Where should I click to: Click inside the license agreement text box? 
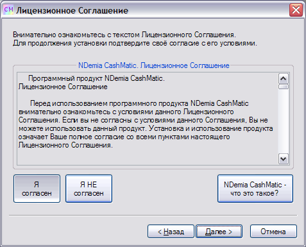click(x=148, y=119)
